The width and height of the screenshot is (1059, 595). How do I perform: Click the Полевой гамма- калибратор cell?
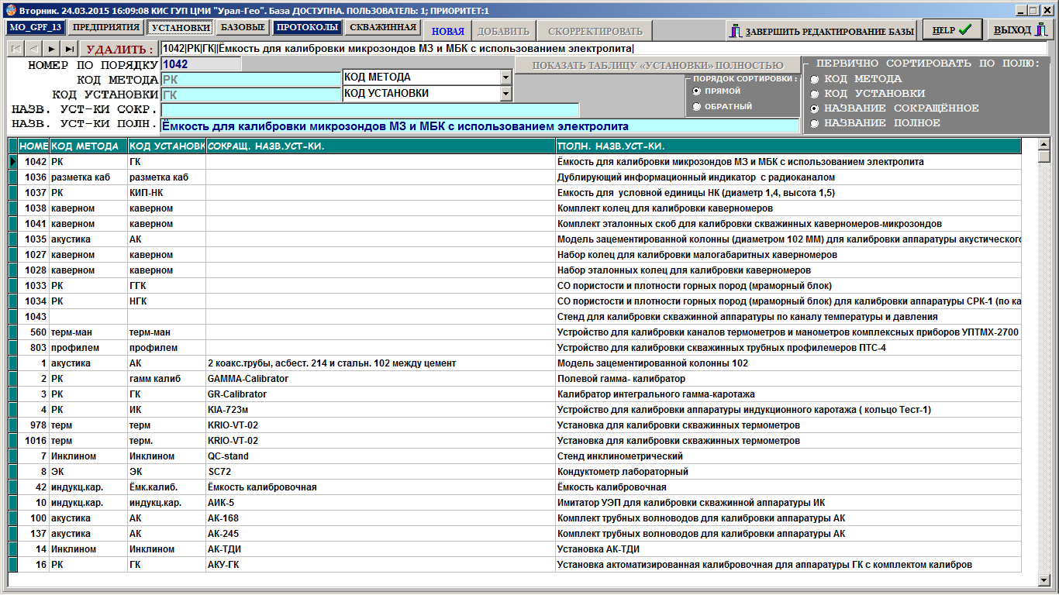pos(788,379)
